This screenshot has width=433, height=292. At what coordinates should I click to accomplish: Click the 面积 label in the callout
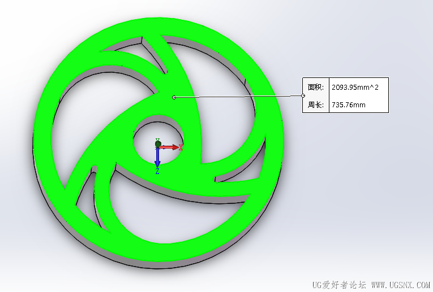(x=316, y=88)
